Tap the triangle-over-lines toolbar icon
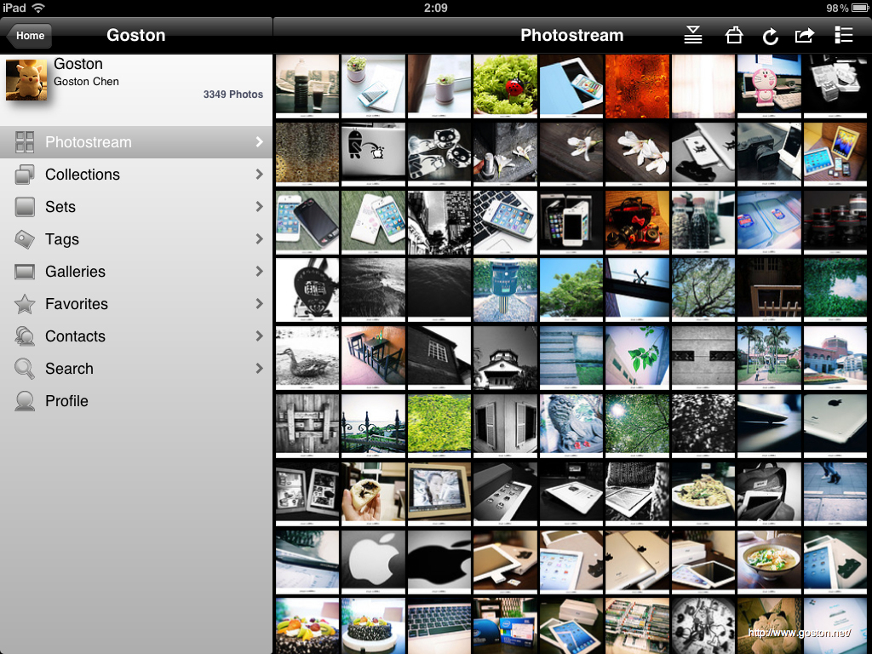The image size is (872, 654). (693, 36)
